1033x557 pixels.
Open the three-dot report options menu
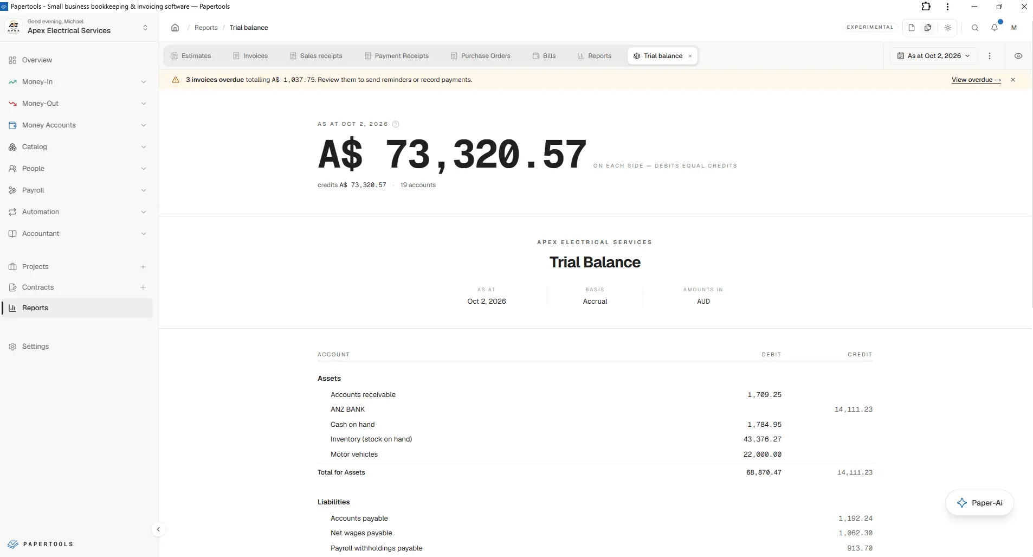[x=990, y=56]
